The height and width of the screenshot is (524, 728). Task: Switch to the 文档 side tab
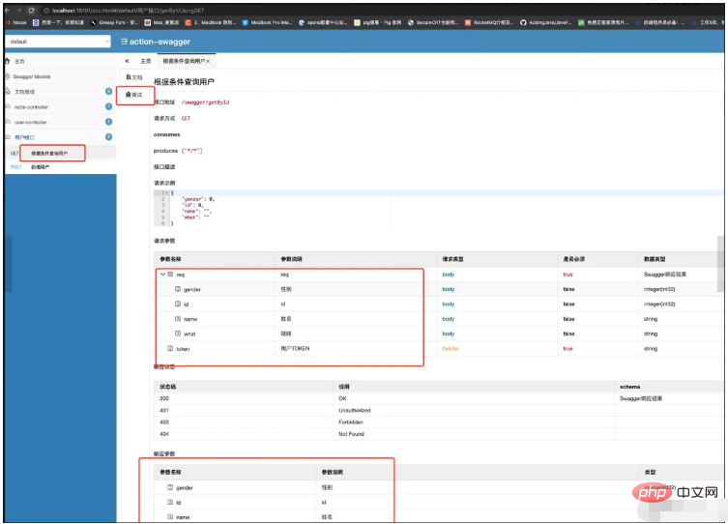[x=134, y=77]
